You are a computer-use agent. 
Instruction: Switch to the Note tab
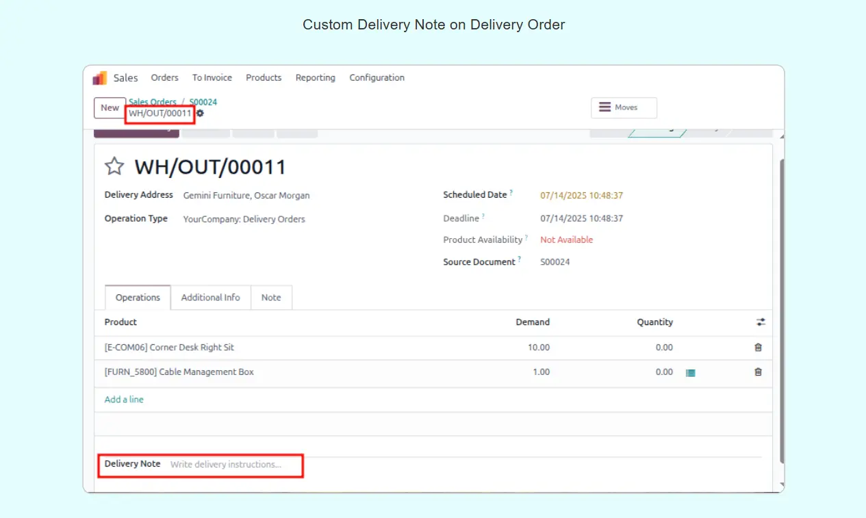[271, 298]
